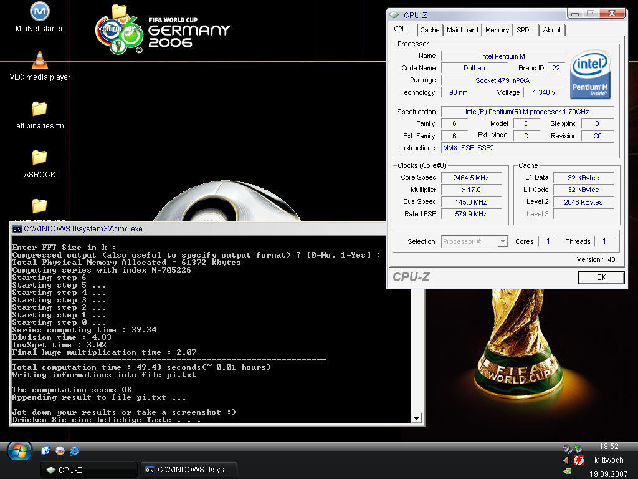Click the Bus Speed value 145.0 MHz
Viewport: 638px width, 479px height.
471,202
